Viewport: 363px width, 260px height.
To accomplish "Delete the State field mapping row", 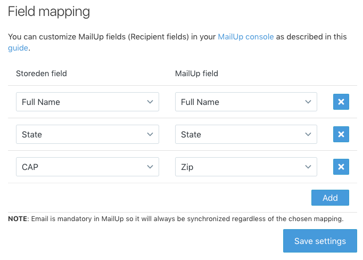I will [341, 134].
